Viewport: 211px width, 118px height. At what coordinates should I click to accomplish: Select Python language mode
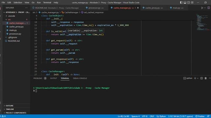(x=161, y=116)
